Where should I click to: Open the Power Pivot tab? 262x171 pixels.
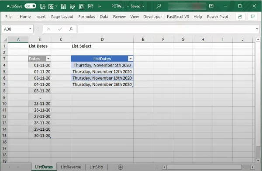click(217, 17)
